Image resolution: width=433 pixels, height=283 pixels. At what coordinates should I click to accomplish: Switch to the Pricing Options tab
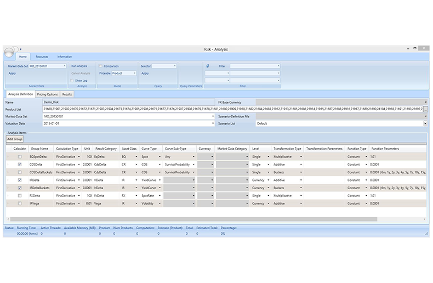click(47, 94)
